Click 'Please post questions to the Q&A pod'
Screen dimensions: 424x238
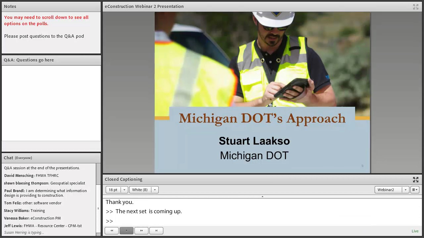point(44,36)
